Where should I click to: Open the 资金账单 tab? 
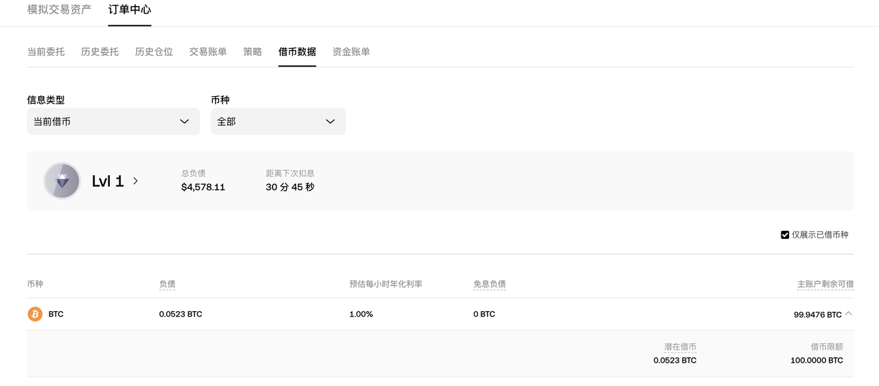[351, 52]
